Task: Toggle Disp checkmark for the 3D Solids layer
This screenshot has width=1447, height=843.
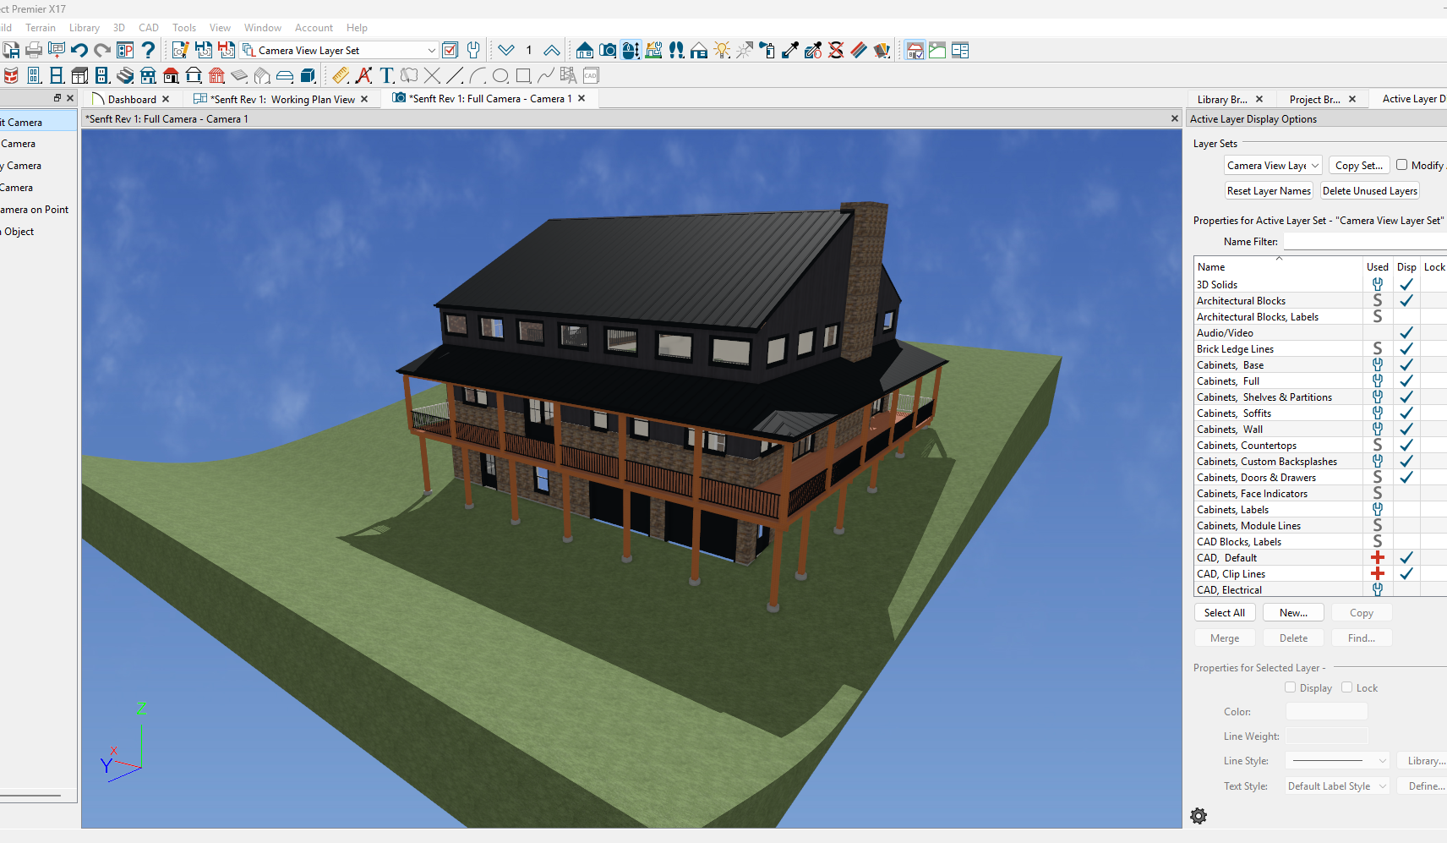Action: [x=1406, y=285]
